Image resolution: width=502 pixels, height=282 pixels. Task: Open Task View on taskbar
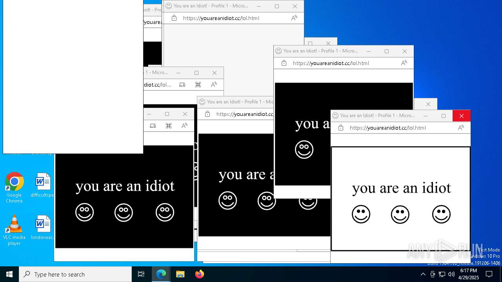pyautogui.click(x=141, y=274)
